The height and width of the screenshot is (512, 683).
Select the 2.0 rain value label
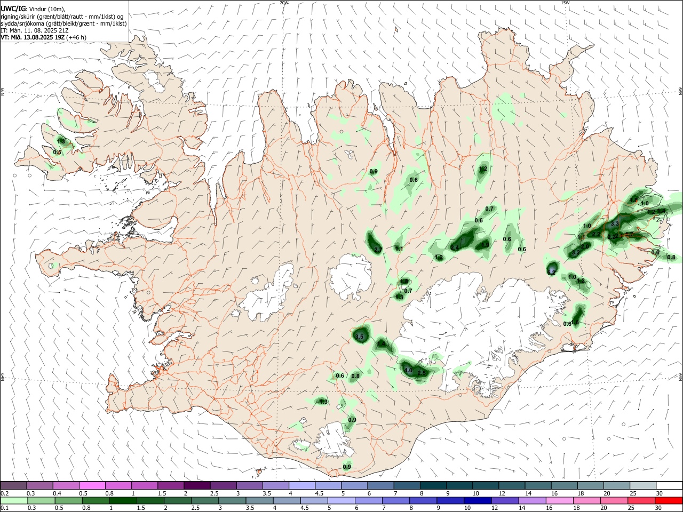pos(585,246)
